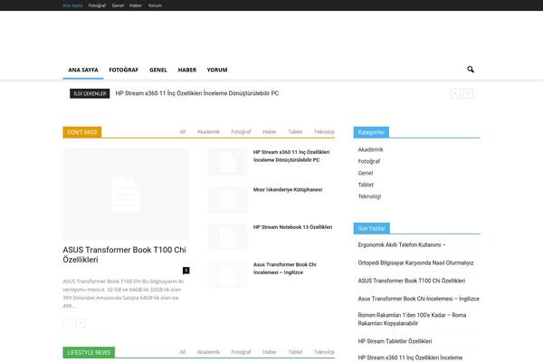Viewport: 543px width, 362px height.
Task: Show previous headline in İlgi Çekenler ticker
Action: [455, 93]
